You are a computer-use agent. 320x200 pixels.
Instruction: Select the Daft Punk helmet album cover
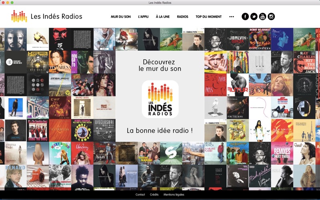(304, 108)
